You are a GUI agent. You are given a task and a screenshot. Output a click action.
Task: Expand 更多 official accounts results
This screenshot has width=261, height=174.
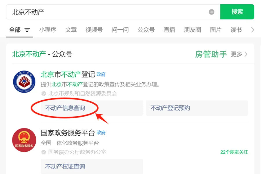(x=239, y=54)
